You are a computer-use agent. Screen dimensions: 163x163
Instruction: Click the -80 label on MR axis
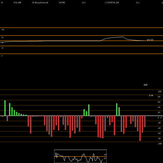click(159, 139)
